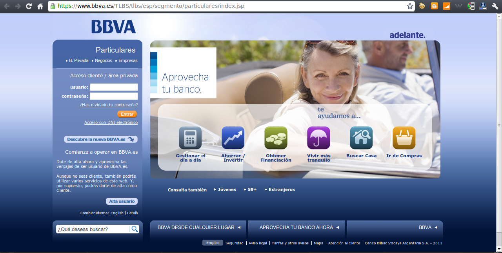Expand APROVECHA TU BANCO AHORA panel
This screenshot has width=502, height=253.
click(297, 228)
